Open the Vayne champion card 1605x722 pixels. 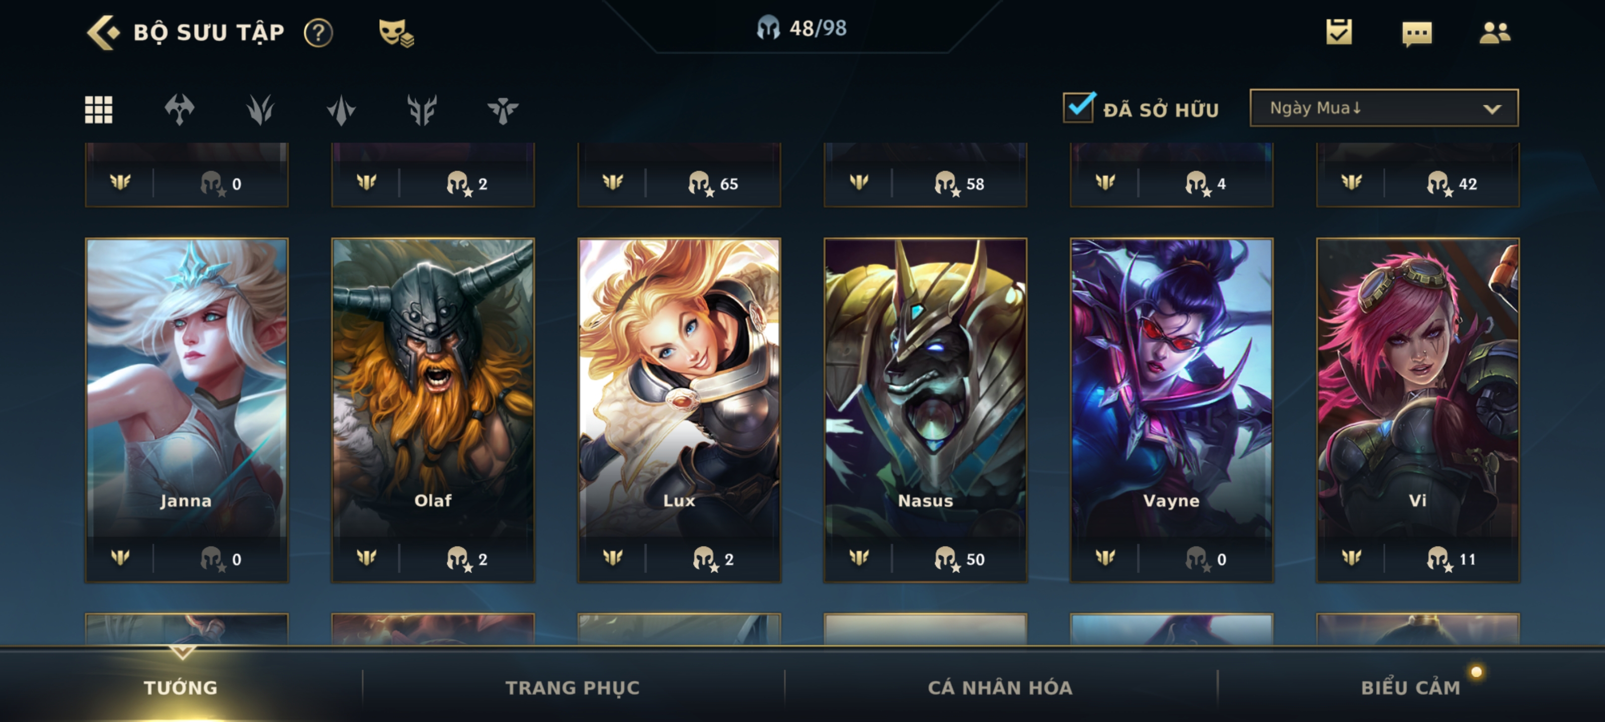tap(1171, 410)
